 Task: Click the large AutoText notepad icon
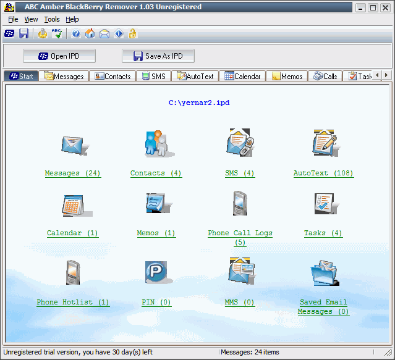point(326,143)
